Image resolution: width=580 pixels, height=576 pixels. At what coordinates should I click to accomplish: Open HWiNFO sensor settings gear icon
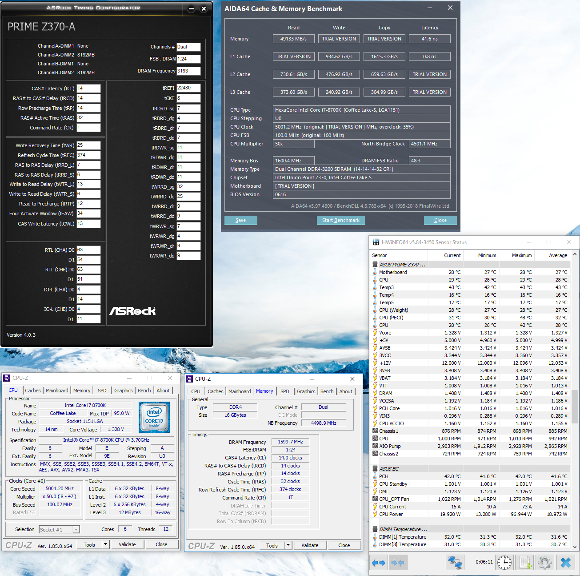coord(545,563)
